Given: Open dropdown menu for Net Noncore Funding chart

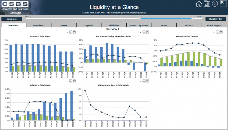Looking at the screenshot, I should (x=140, y=32).
